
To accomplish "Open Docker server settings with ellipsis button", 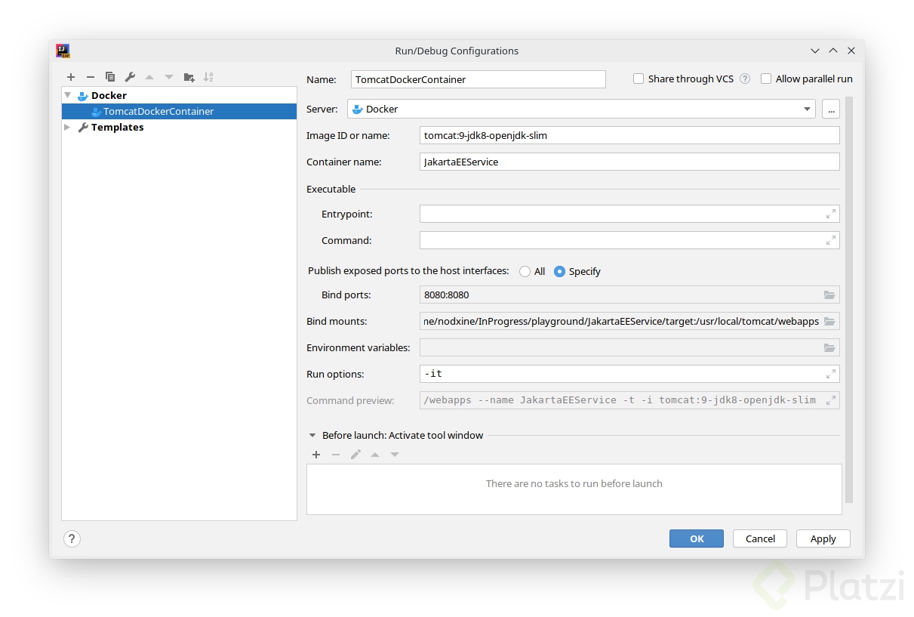I will [x=831, y=110].
